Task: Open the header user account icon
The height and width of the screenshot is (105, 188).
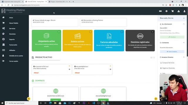Action: pyautogui.click(x=184, y=11)
